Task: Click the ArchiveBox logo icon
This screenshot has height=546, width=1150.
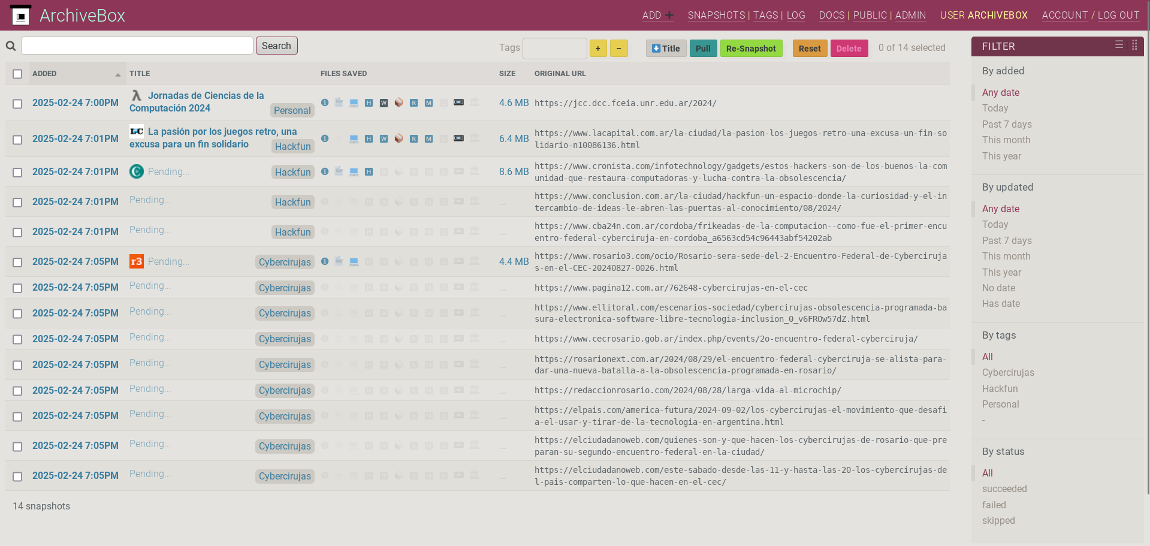Action: (x=20, y=16)
